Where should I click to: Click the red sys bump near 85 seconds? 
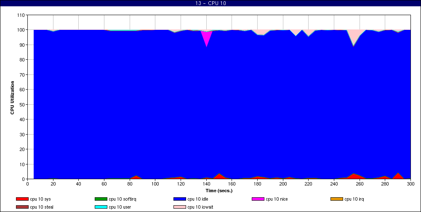click(136, 178)
